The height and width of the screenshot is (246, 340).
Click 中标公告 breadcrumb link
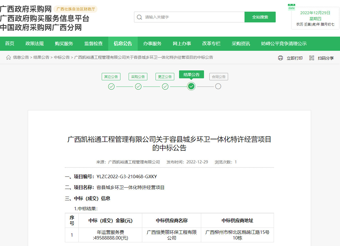coord(62,57)
